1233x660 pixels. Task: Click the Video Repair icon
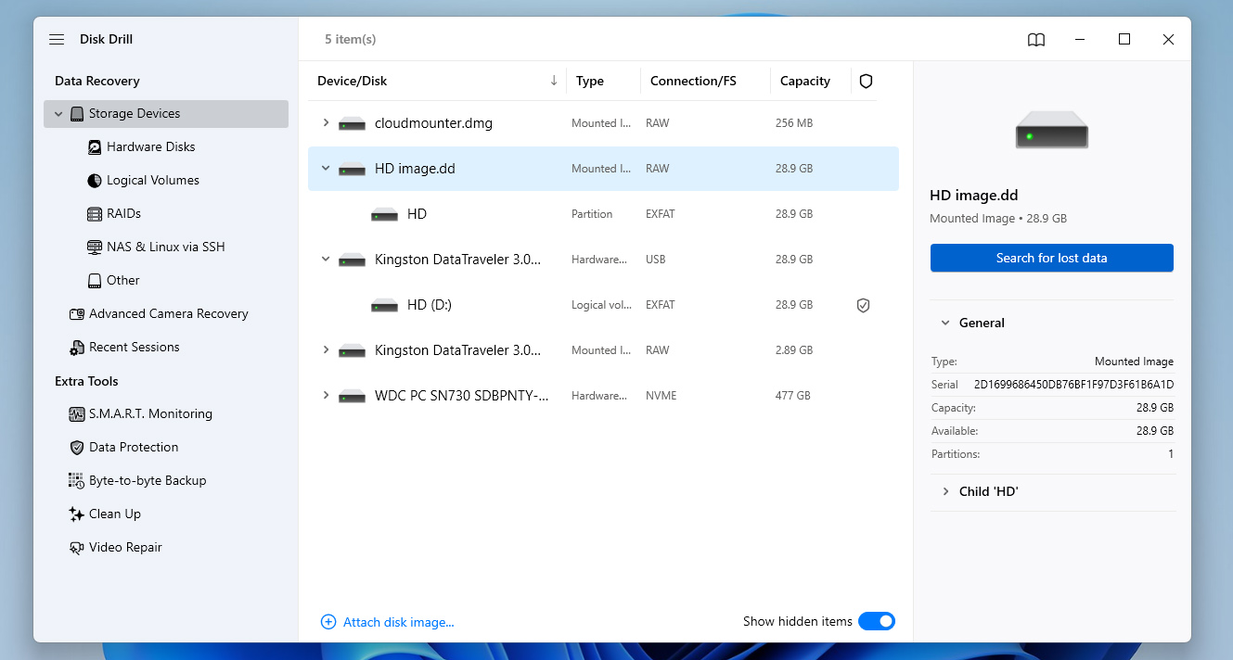77,548
